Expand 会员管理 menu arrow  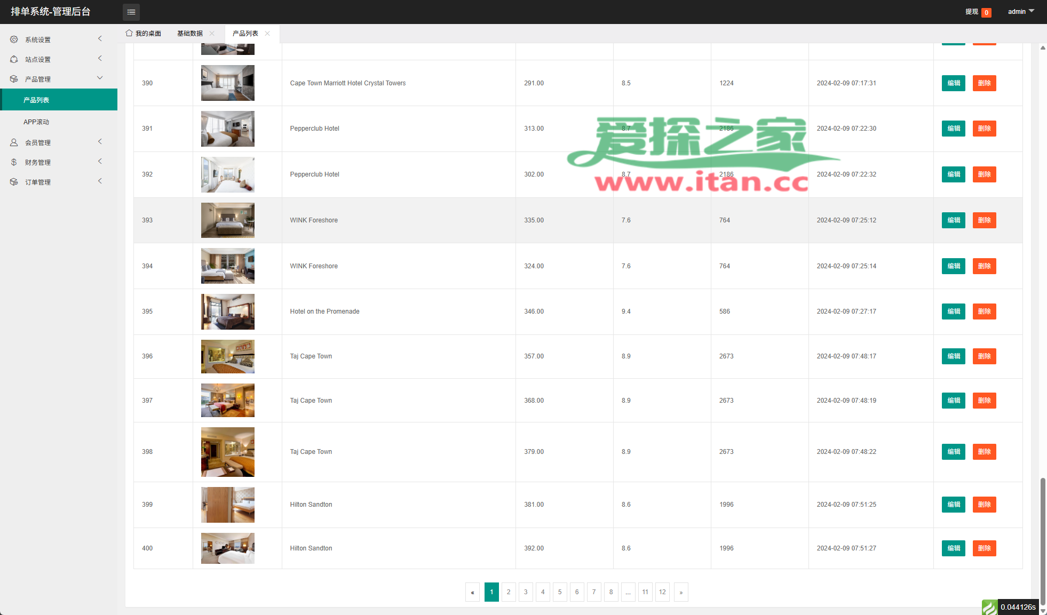100,141
